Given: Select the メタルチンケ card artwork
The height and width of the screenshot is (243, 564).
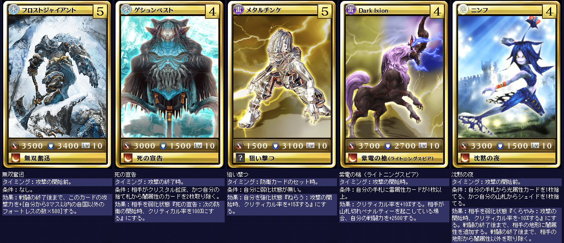Looking at the screenshot, I should (x=281, y=77).
